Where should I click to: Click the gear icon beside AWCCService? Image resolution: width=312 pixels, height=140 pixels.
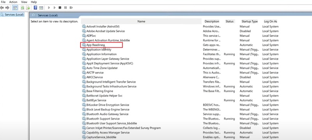pos(84,77)
